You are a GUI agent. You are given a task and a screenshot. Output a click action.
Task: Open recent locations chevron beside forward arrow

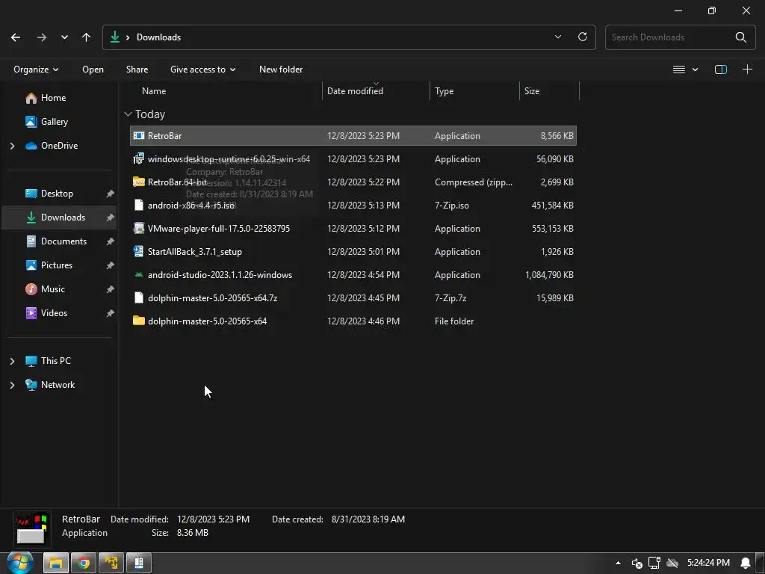point(64,37)
